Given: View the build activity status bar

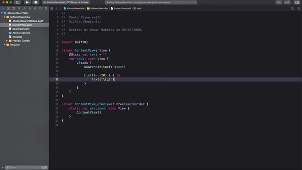Looking at the screenshot, I should [x=151, y=2].
